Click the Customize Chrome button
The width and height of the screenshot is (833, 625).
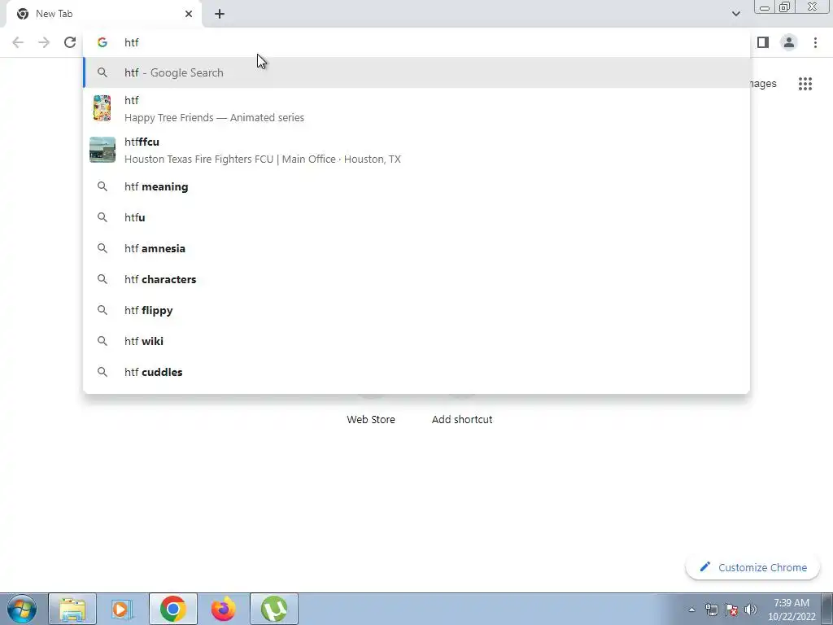[752, 567]
